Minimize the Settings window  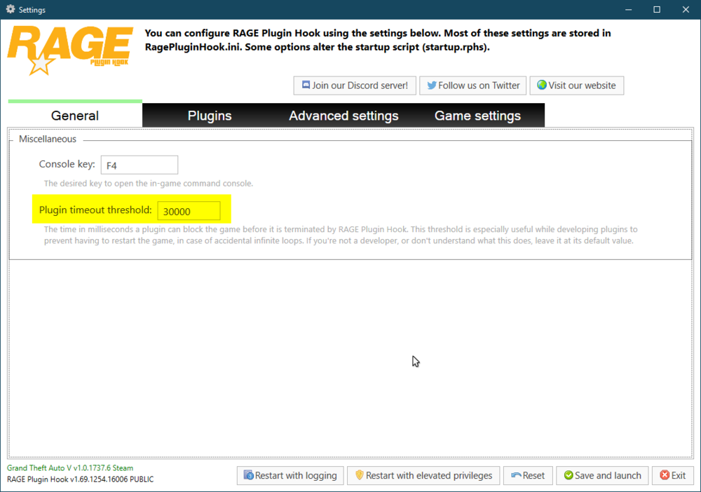point(628,9)
